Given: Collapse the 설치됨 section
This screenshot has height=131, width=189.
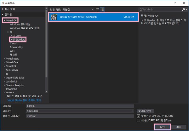Looking at the screenshot, I should click(3, 14).
